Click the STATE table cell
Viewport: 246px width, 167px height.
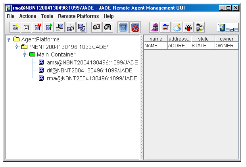point(203,46)
